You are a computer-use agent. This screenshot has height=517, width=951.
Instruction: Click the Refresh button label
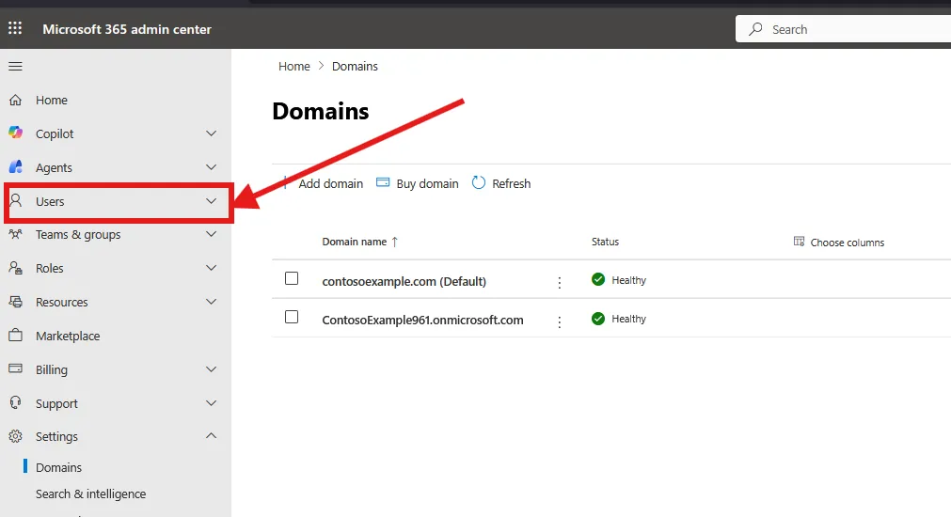pos(512,183)
